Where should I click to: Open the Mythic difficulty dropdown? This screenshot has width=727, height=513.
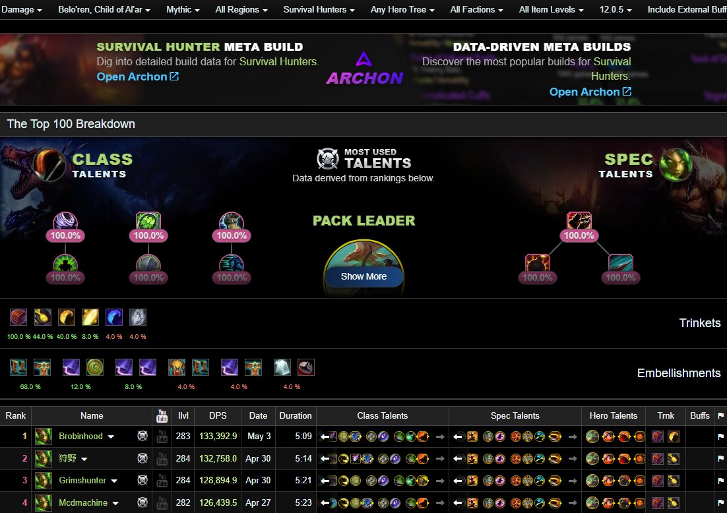click(x=183, y=10)
